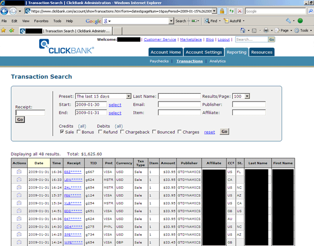Check the Bounced checkbox
This screenshot has width=314, height=246.
154,132
